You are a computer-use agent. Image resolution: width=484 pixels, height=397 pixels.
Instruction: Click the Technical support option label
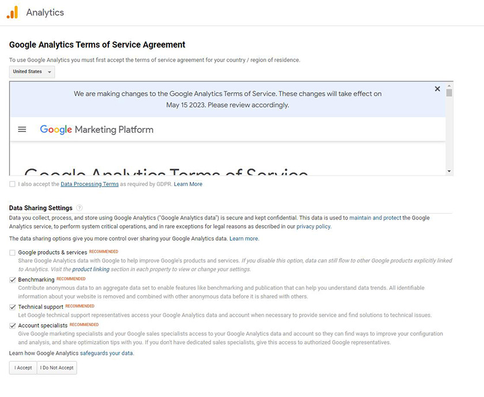41,307
